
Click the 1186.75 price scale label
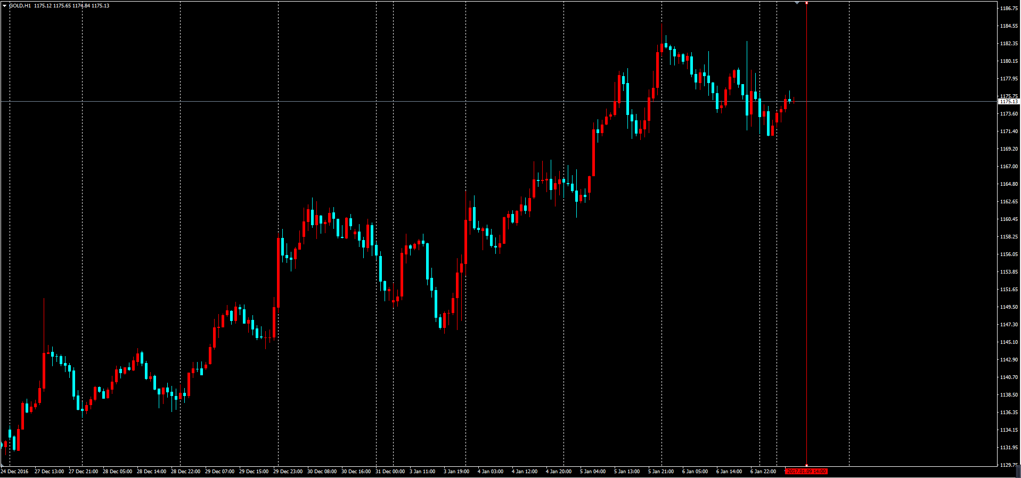point(1009,9)
